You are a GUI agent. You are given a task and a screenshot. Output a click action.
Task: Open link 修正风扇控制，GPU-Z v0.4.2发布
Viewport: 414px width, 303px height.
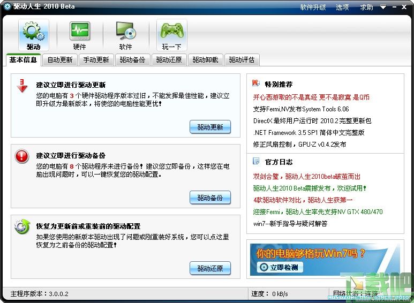coord(299,145)
